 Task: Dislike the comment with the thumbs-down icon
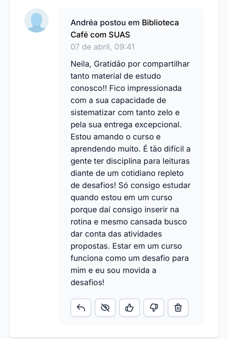154,308
